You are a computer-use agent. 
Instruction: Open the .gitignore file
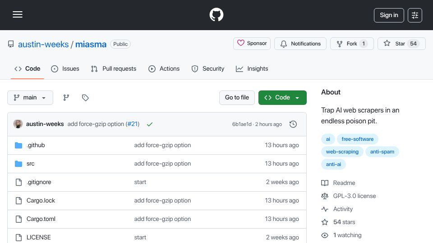[39, 182]
